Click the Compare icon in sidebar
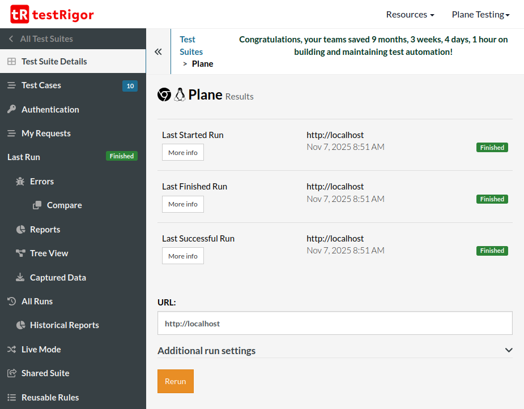This screenshot has width=524, height=409. click(37, 205)
